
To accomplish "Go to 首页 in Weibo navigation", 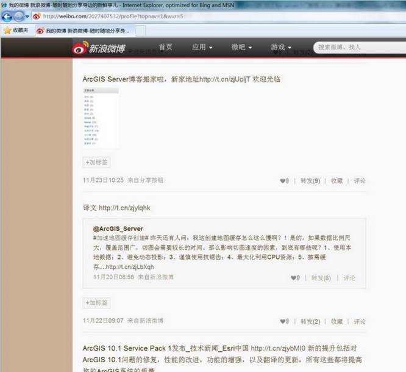I will point(165,47).
